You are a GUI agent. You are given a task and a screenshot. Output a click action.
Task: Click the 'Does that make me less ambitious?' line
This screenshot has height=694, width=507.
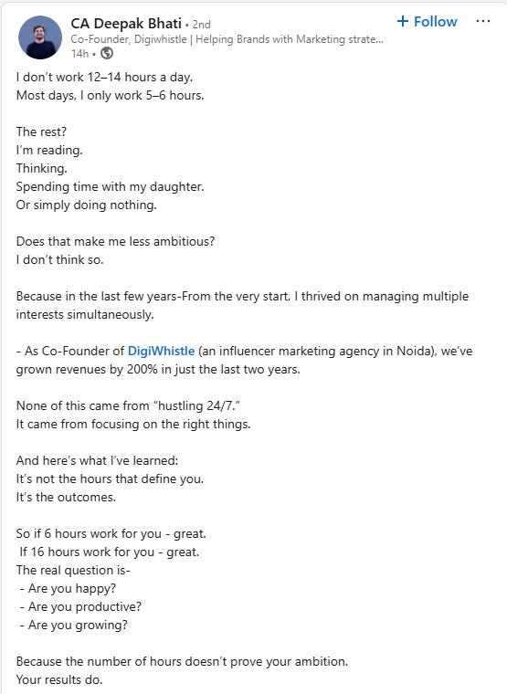click(x=116, y=241)
